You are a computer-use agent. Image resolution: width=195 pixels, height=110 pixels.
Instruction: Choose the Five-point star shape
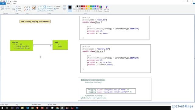(43, 10)
